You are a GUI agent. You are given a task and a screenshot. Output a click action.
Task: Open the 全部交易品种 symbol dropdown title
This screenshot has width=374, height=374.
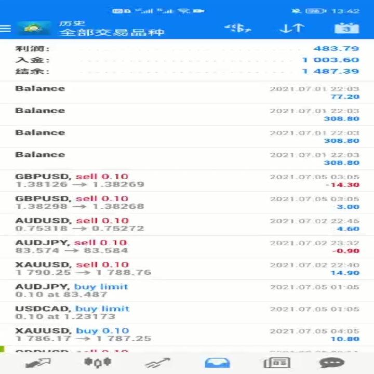click(x=112, y=32)
